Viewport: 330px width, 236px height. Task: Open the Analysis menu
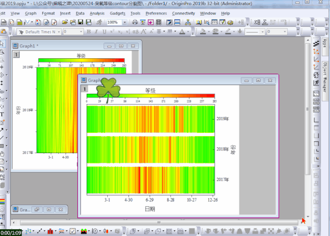pos(96,13)
